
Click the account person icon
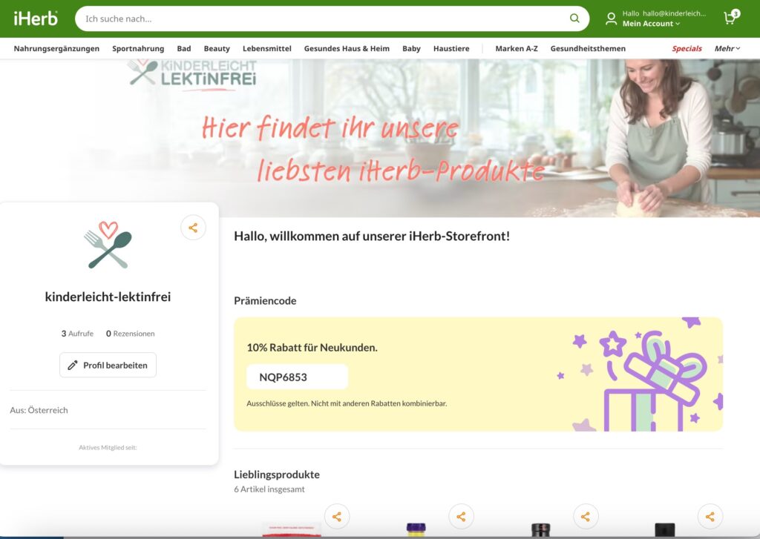click(611, 19)
